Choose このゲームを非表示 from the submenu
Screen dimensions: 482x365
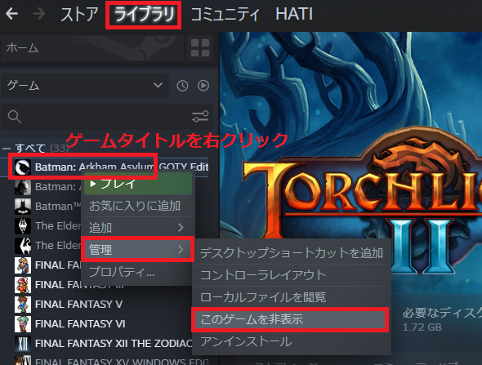[290, 319]
